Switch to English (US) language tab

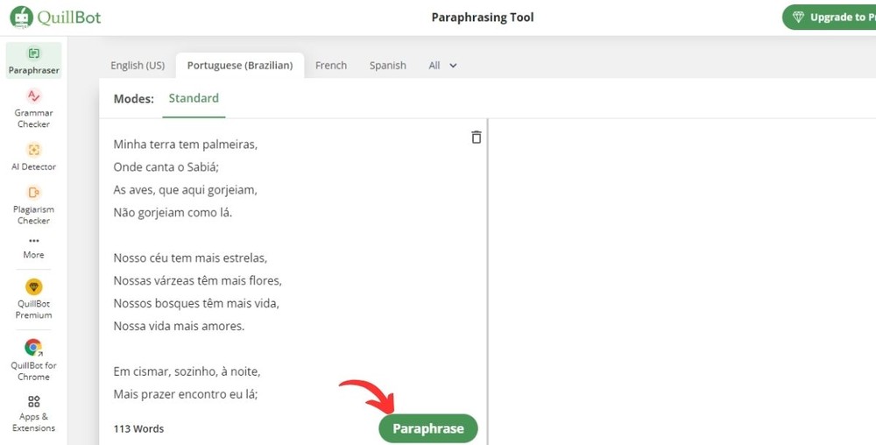tap(138, 66)
